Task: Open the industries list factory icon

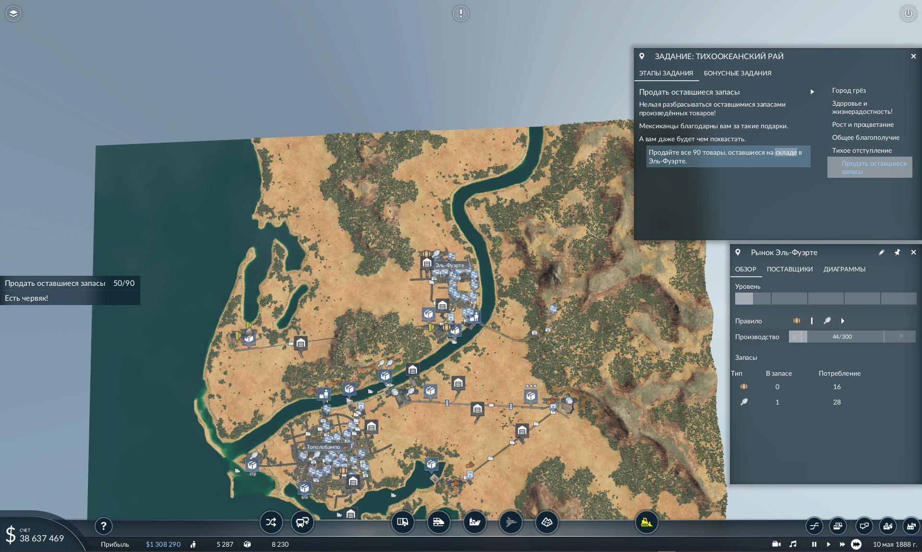Action: pos(911,526)
